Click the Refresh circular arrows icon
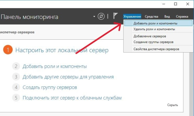Viewport: 194px width, 116px height. pos(101,16)
